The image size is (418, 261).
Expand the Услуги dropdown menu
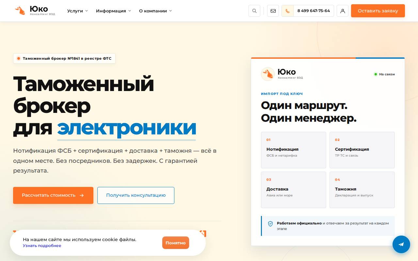pyautogui.click(x=78, y=11)
